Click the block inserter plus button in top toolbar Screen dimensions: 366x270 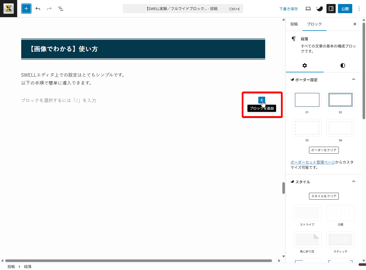[26, 9]
